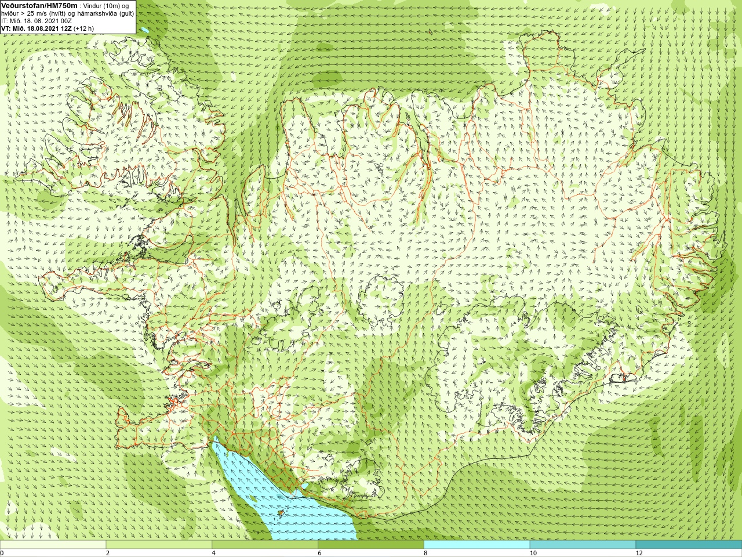The width and height of the screenshot is (742, 557).
Task: Click the 'IT: Mið. 18. 08. 2021 00Z' line
Action: 37,21
